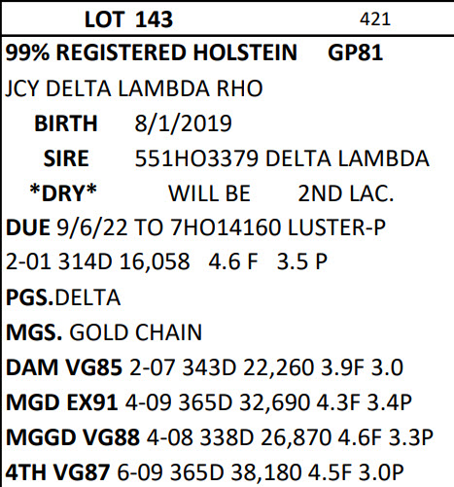The width and height of the screenshot is (454, 487).
Task: Select the MGD EX91 record row
Action: (x=209, y=402)
